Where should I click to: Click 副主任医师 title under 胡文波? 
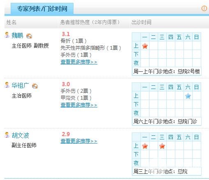point(24,145)
